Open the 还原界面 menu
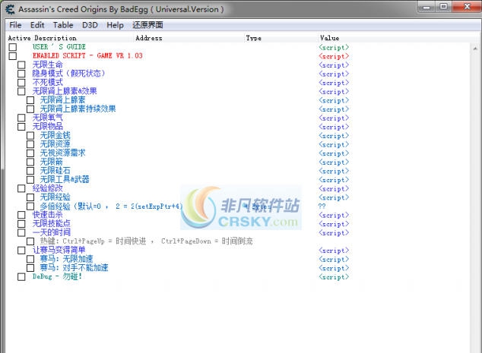482x353 pixels. (x=147, y=25)
